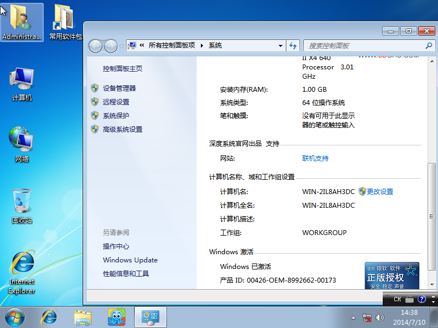The height and width of the screenshot is (328, 438).
Task: Open the taskbar clock showing 14:38
Action: (409, 318)
